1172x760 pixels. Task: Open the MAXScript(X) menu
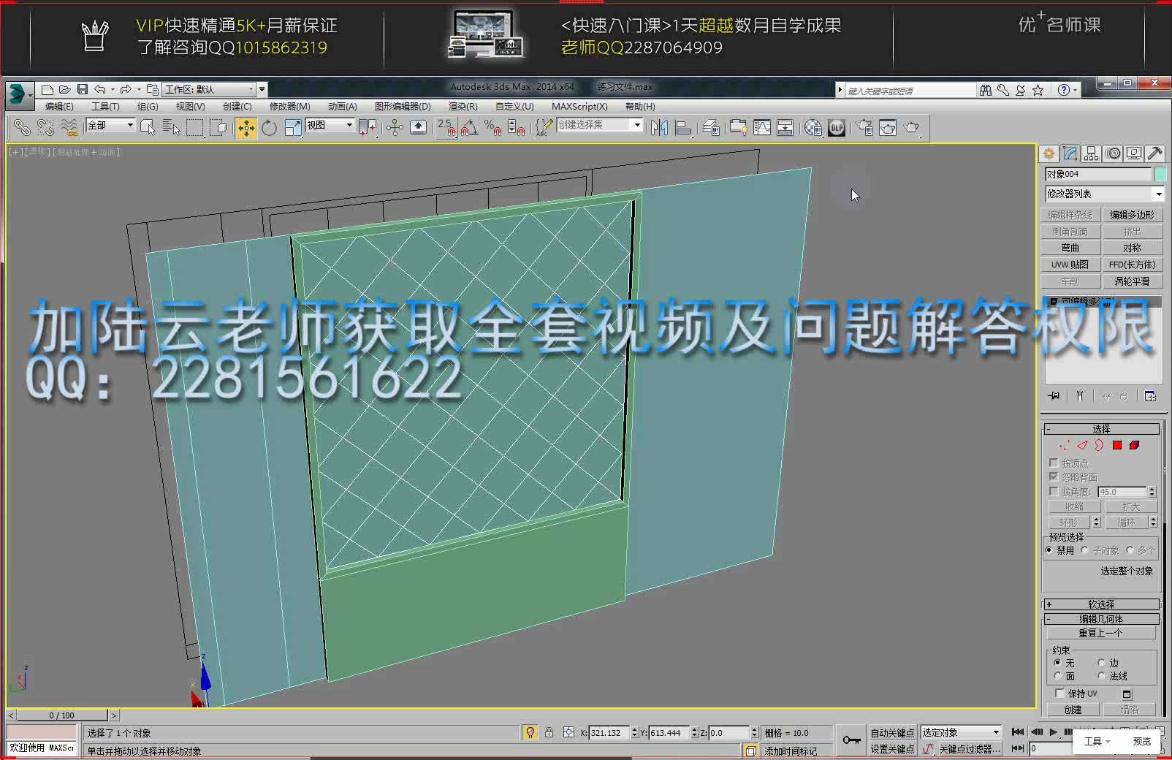point(580,106)
